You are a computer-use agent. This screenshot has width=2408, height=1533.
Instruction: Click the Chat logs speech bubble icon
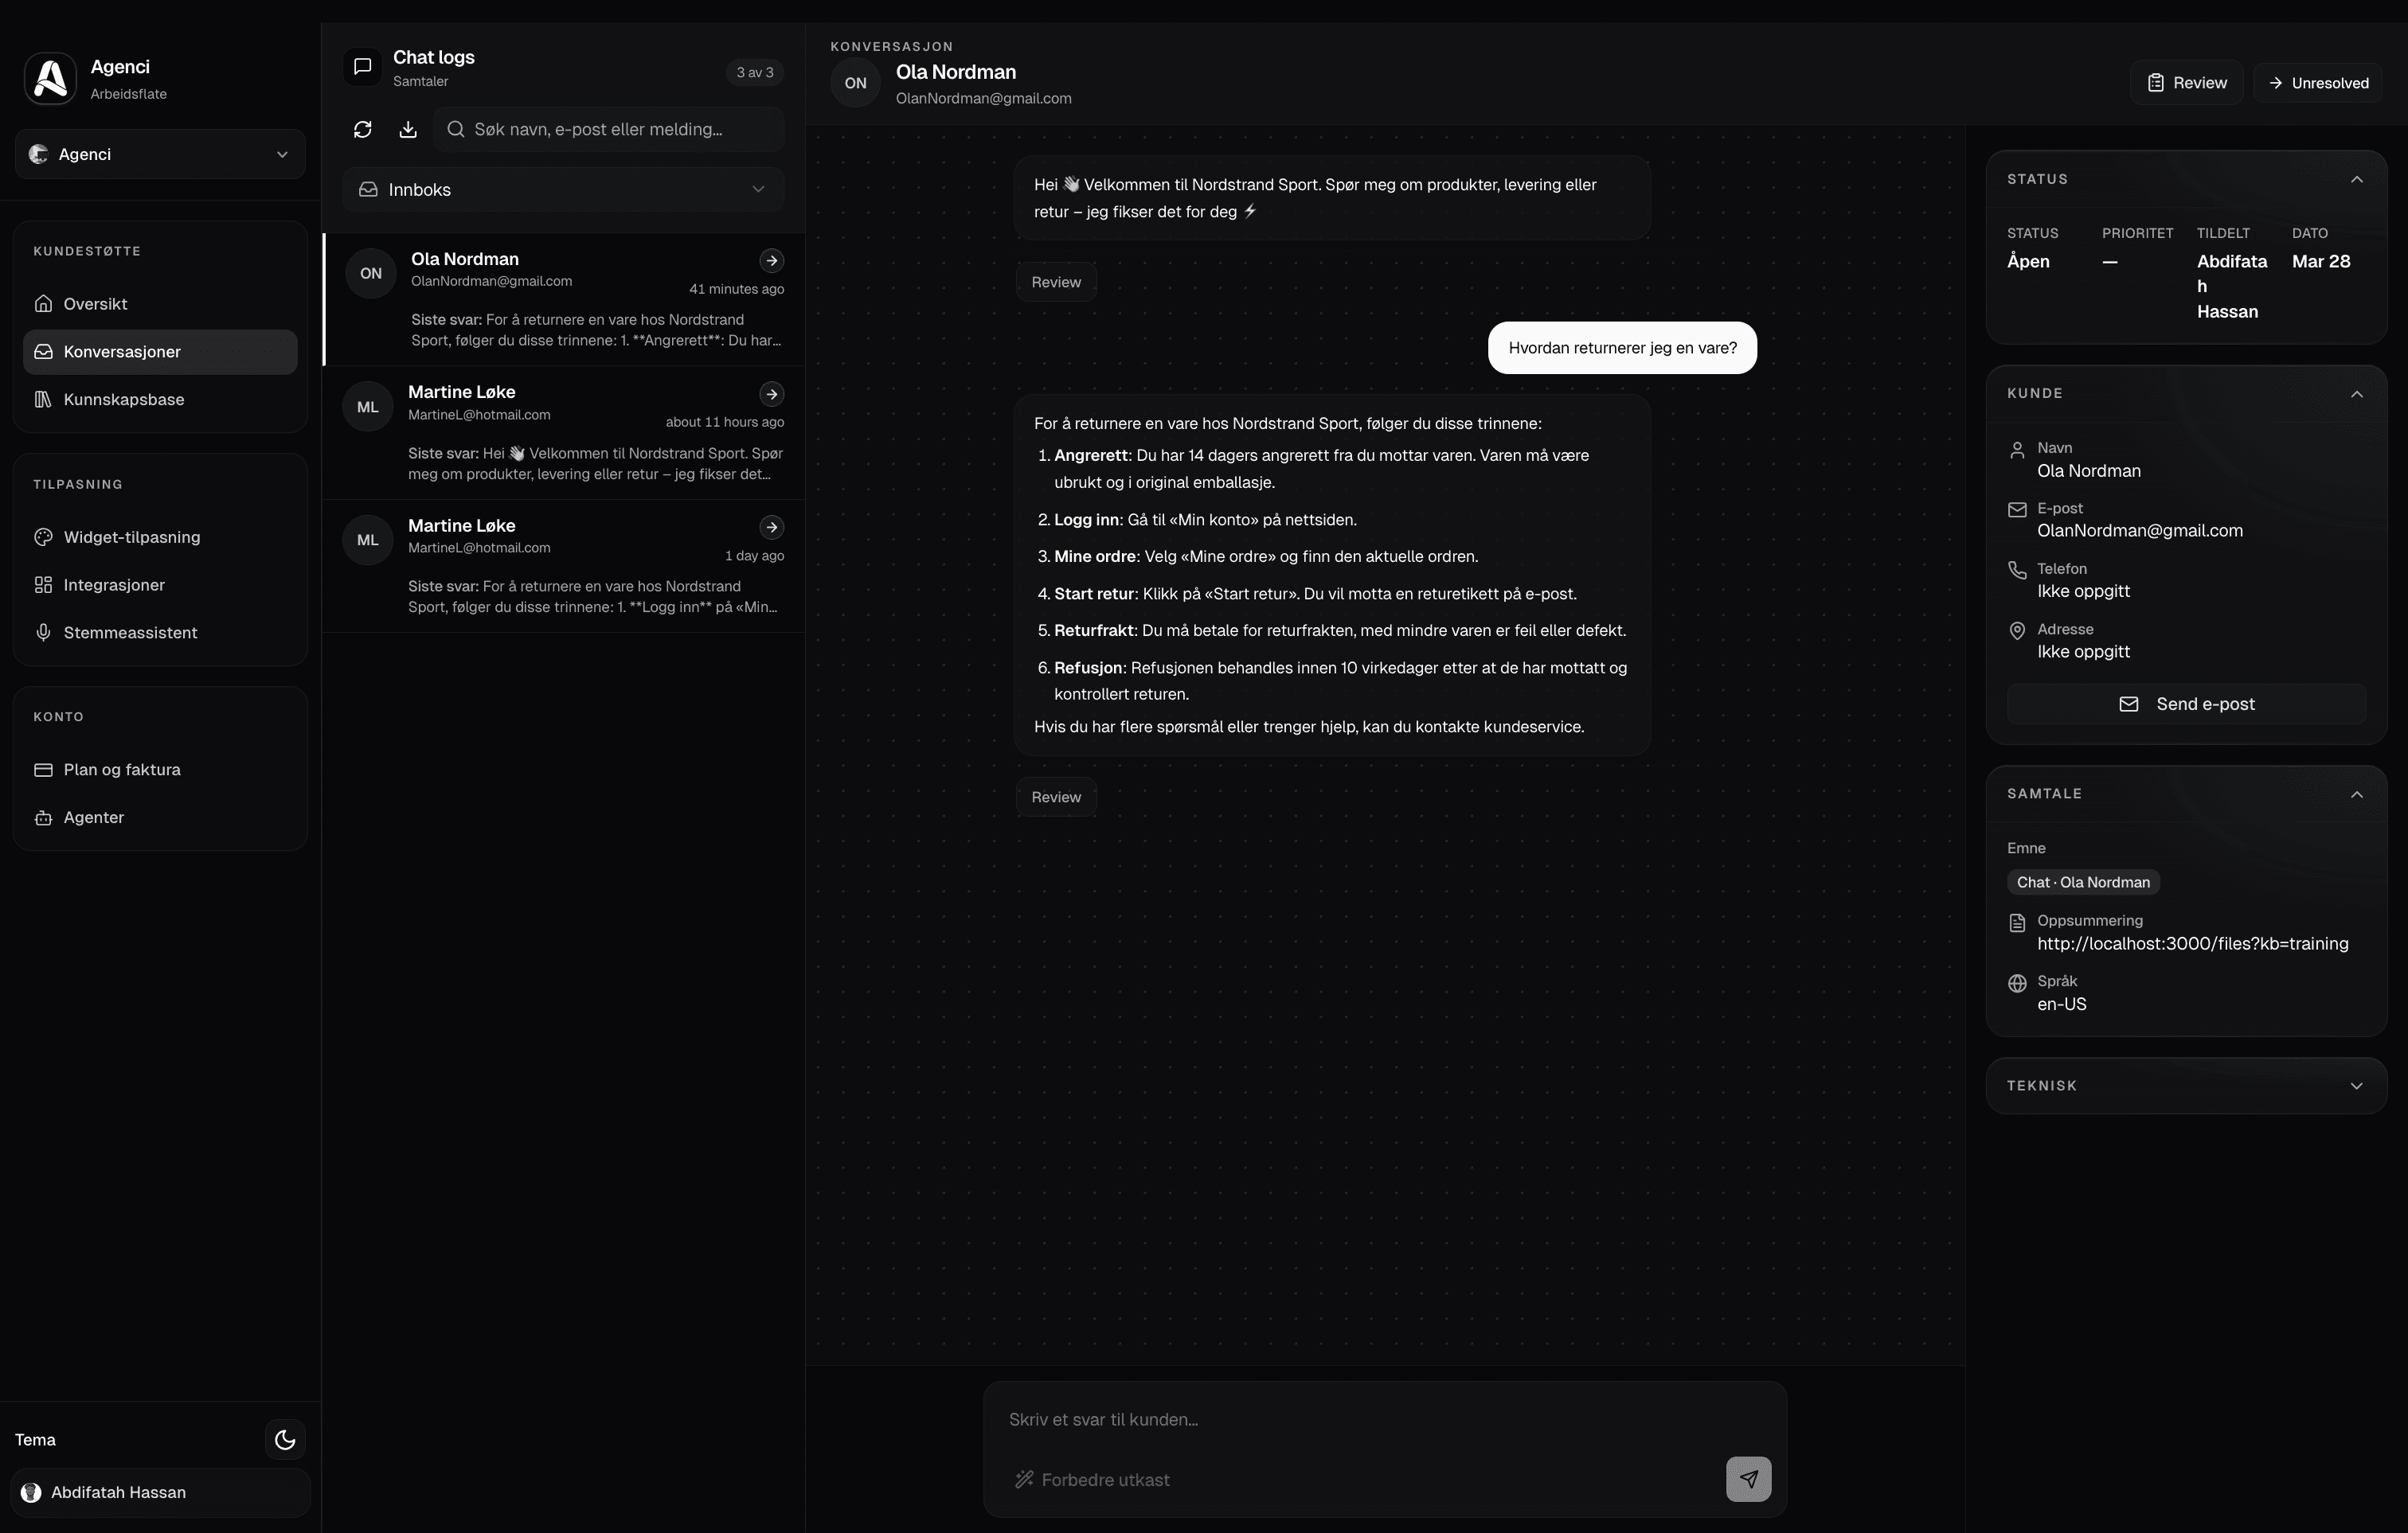tap(363, 66)
